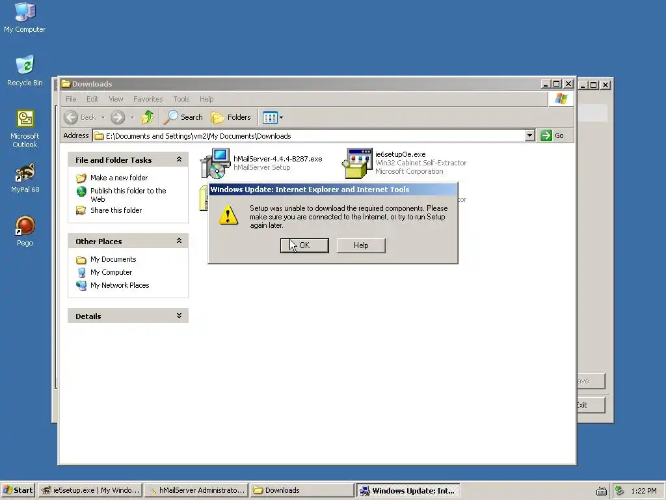The image size is (666, 500).
Task: Click Share this folder link
Action: point(116,210)
